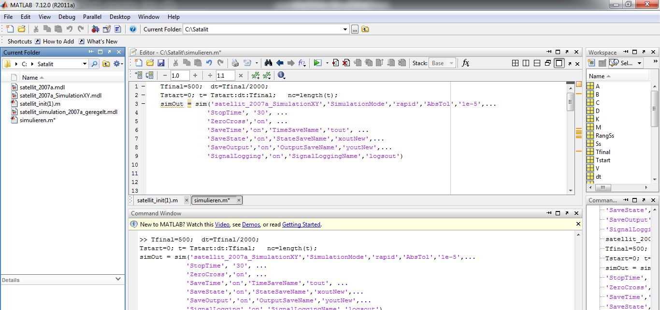Image resolution: width=660 pixels, height=310 pixels.
Task: Save the file with the editor floppy disk icon
Action: pos(161,63)
